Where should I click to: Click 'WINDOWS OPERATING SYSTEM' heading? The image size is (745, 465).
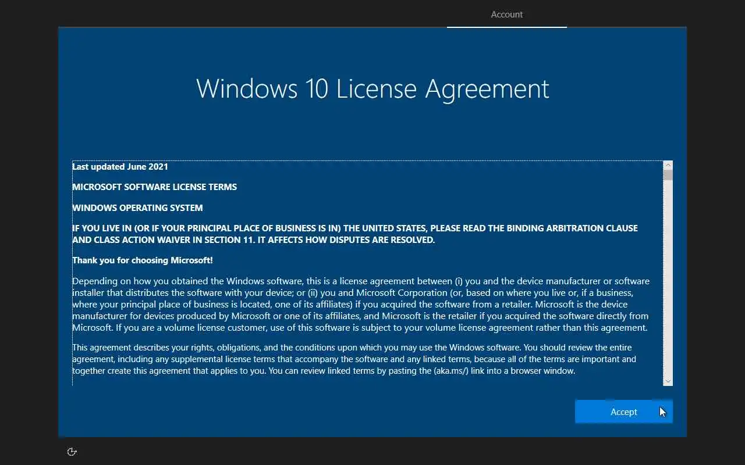coord(137,208)
